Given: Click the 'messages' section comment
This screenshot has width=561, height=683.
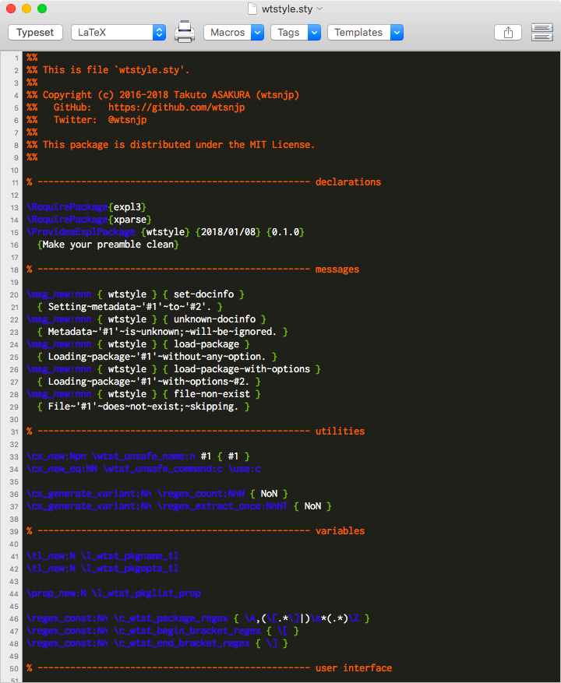Looking at the screenshot, I should (x=337, y=269).
